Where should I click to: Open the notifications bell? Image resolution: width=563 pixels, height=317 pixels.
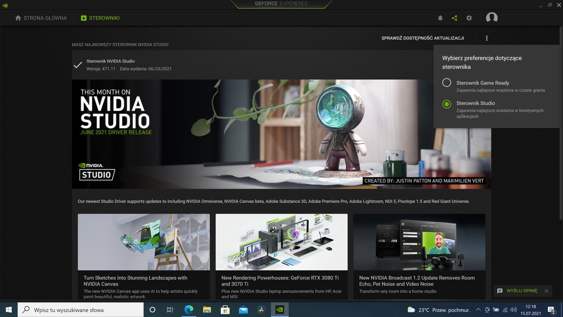click(x=440, y=18)
